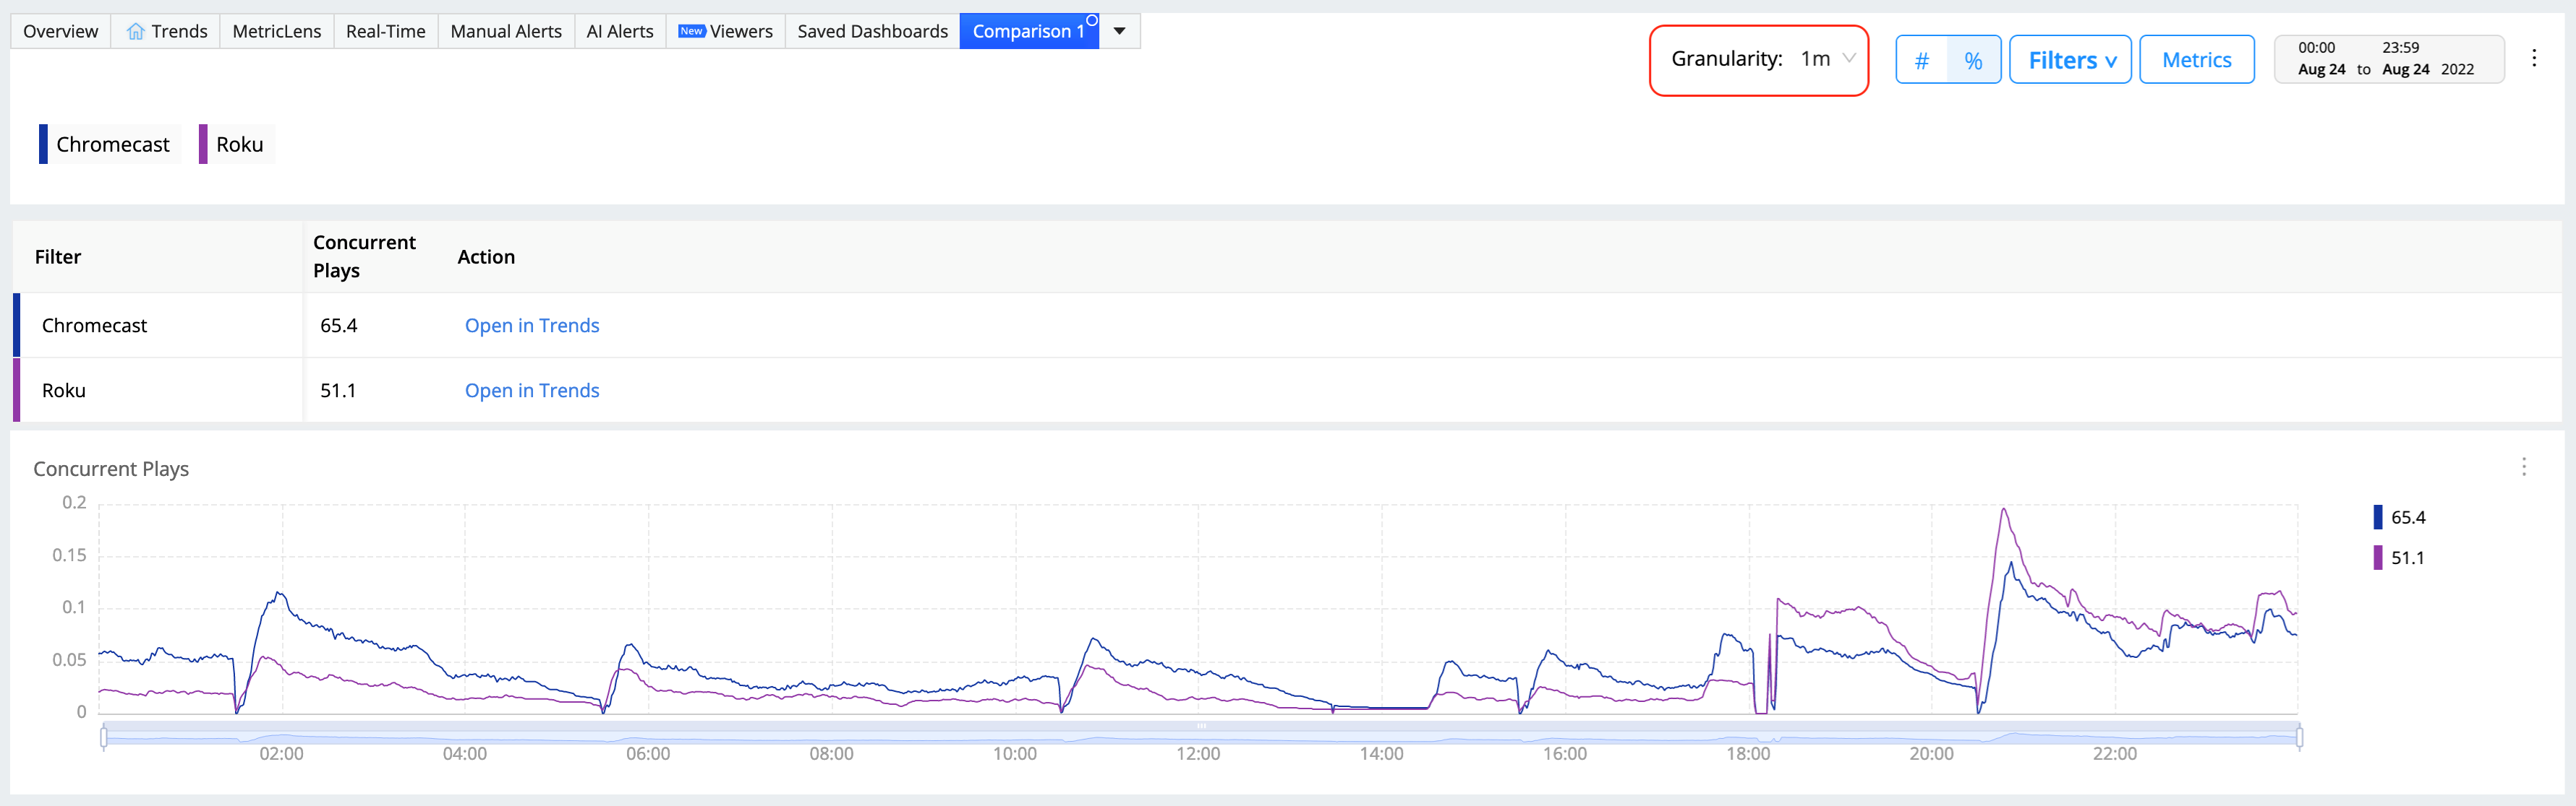Open Chromecast row in Trends
The image size is (2576, 806).
pyautogui.click(x=531, y=326)
